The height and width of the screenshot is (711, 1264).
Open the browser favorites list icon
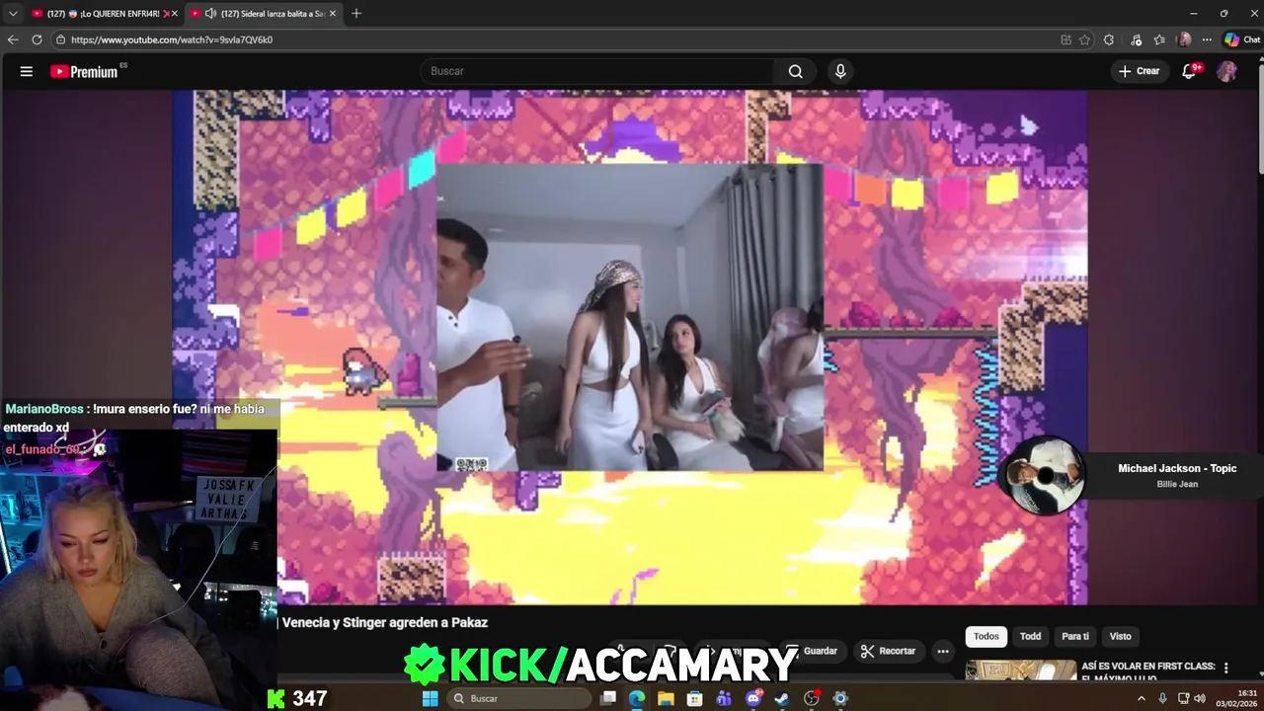pos(1159,39)
